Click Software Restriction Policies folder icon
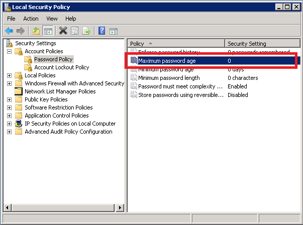Screen dimensions: 303x225 point(19,107)
